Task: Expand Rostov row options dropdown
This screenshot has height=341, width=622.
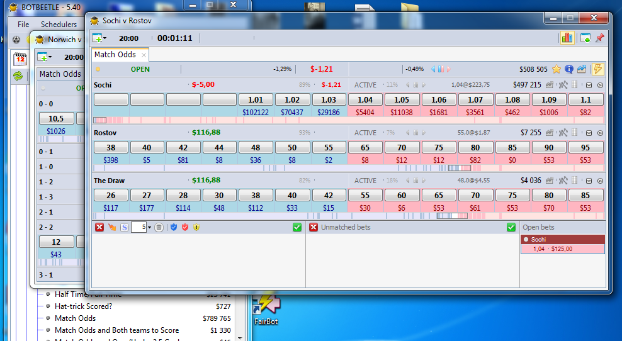Action: pyautogui.click(x=589, y=133)
